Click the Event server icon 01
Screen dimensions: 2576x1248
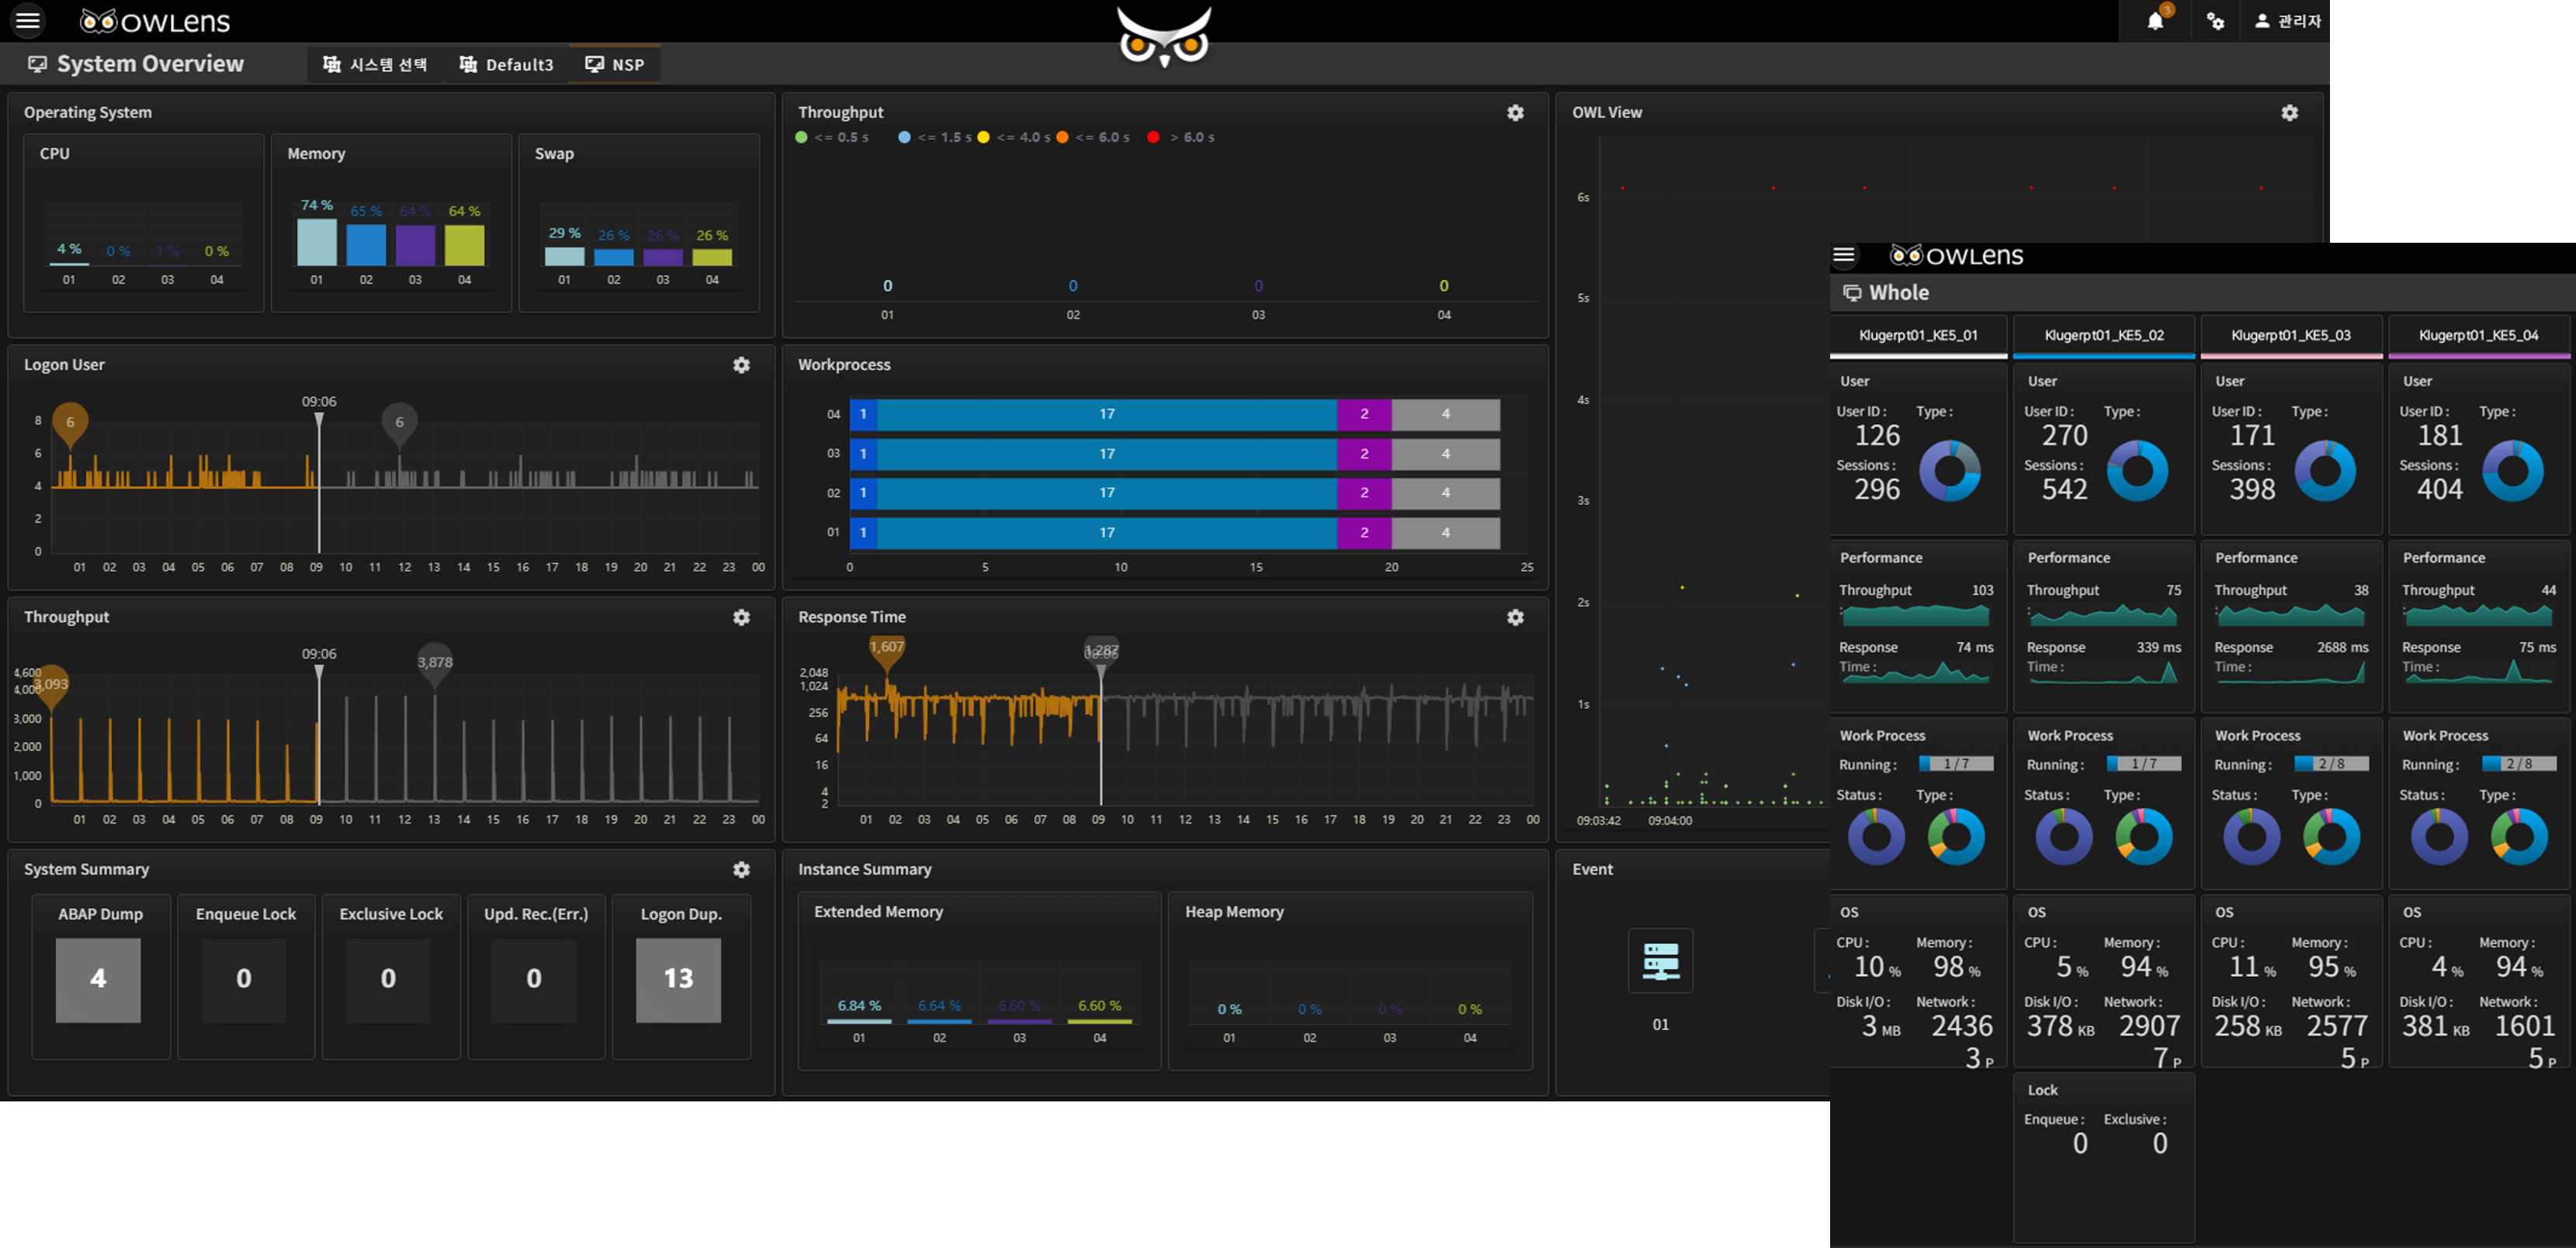click(x=1660, y=961)
